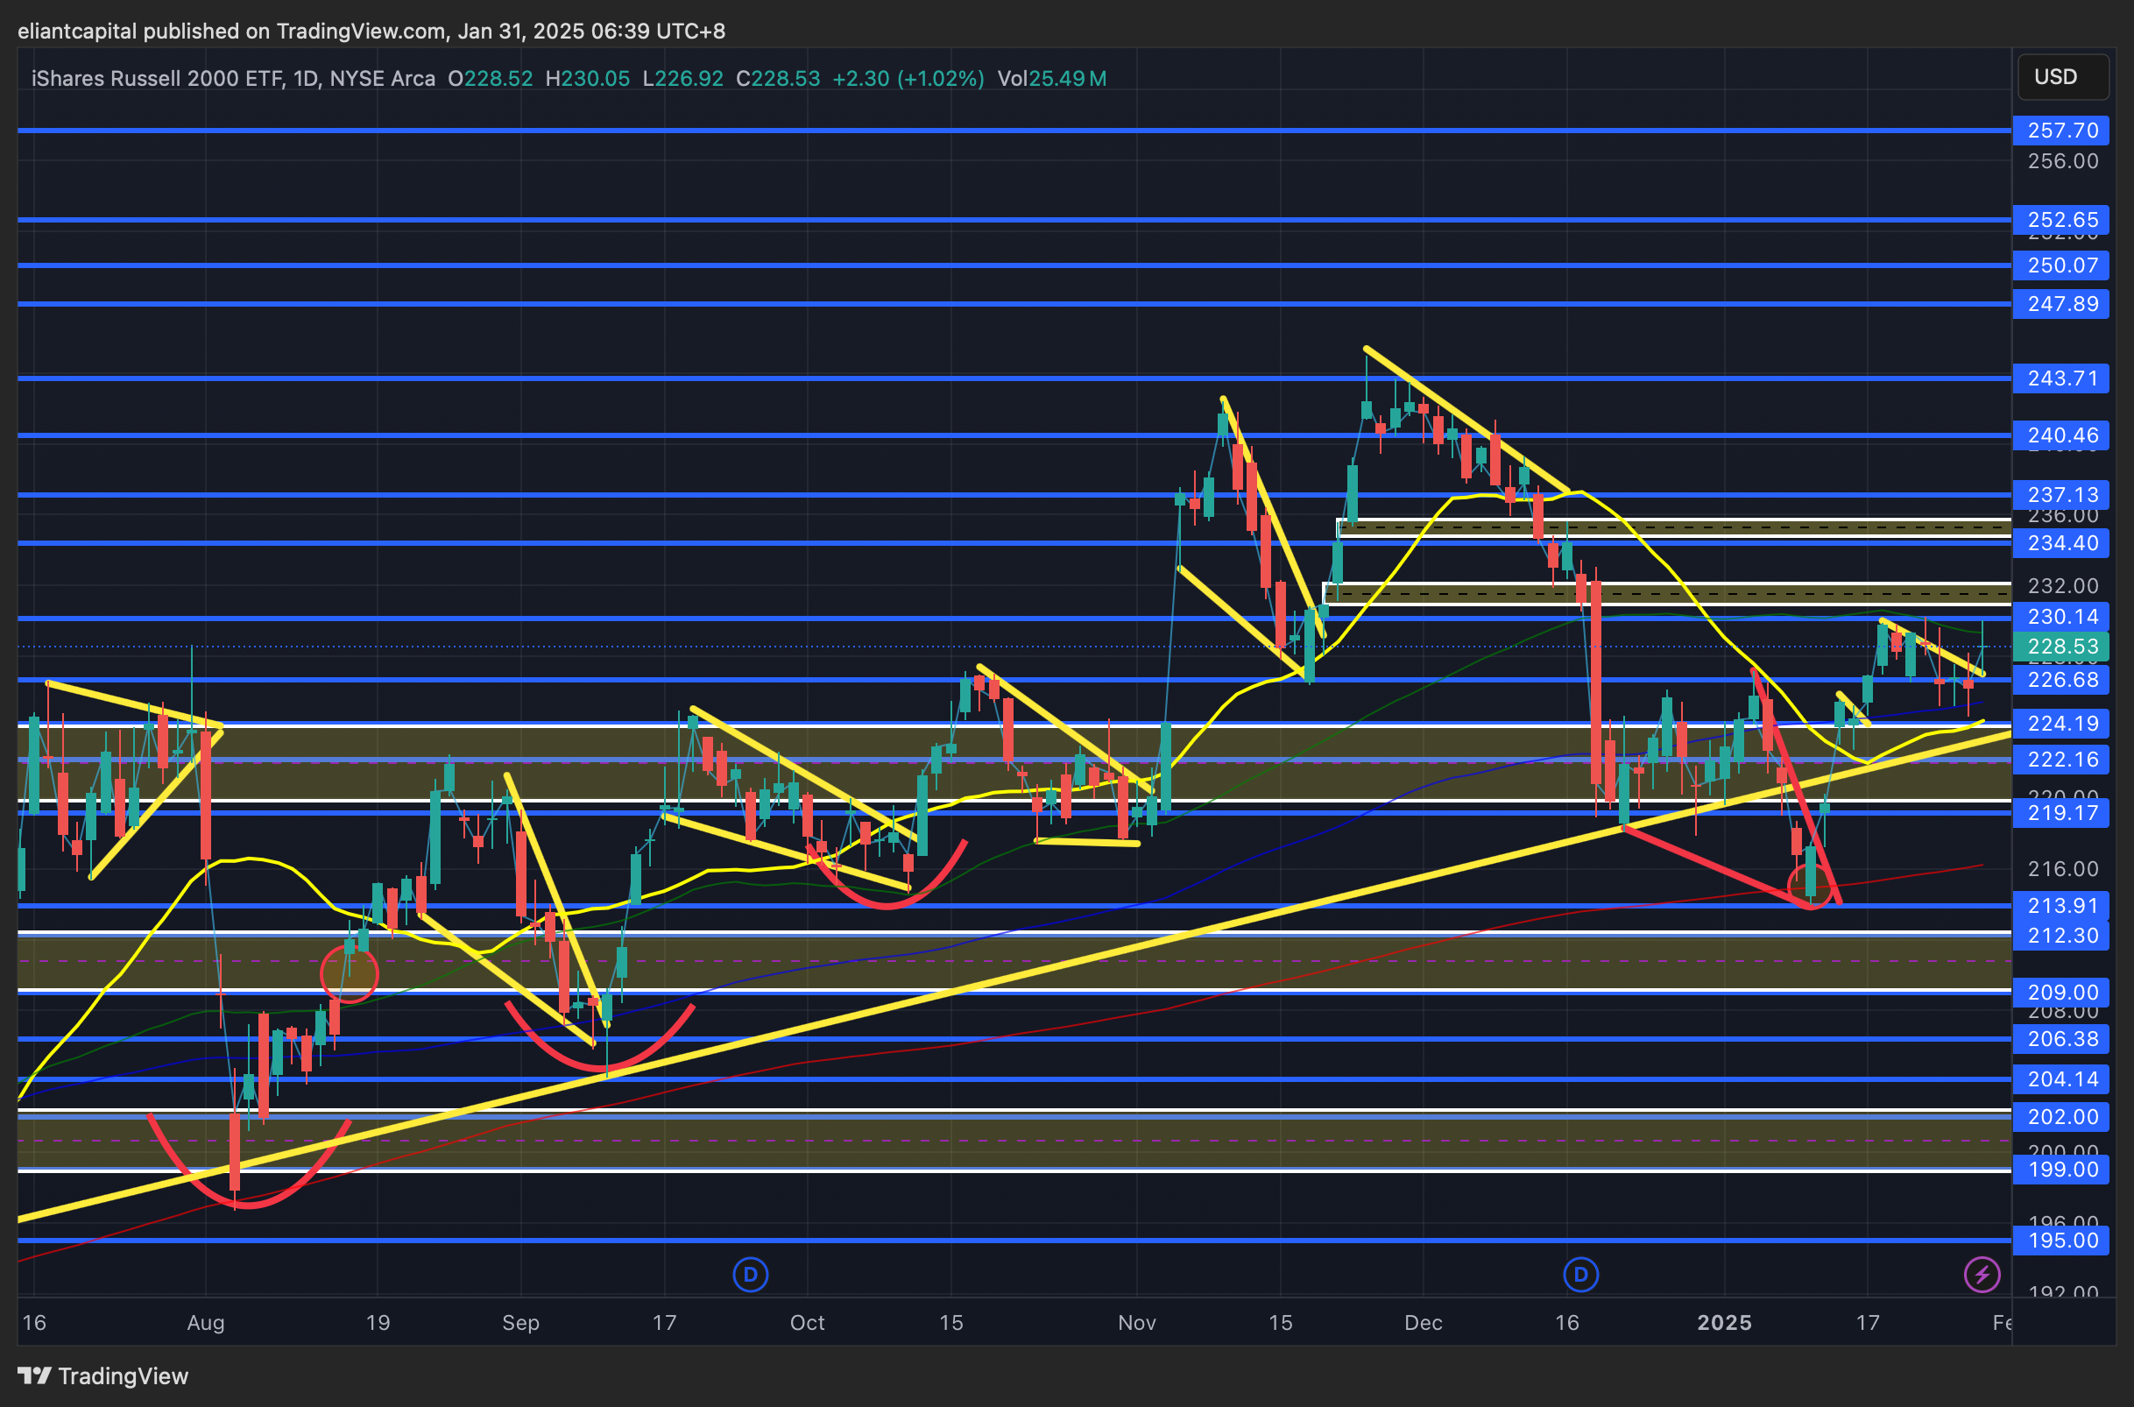Viewport: 2134px width, 1407px height.
Task: Click the 243.71 blue price label
Action: (2061, 378)
